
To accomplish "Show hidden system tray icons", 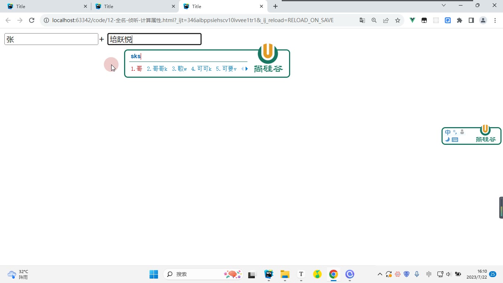I will coord(380,274).
